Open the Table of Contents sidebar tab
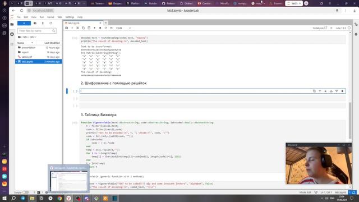 (x=12, y=44)
